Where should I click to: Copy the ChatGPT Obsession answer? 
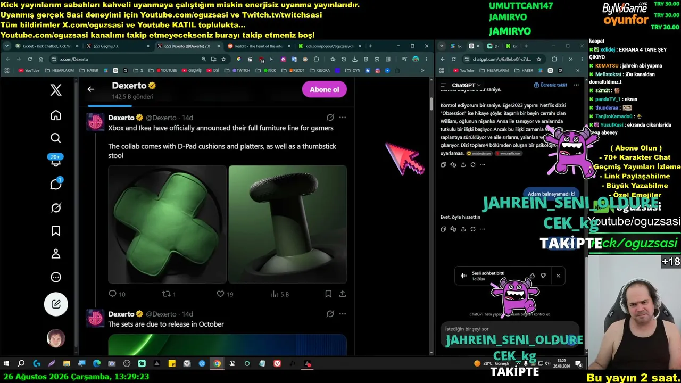tap(443, 165)
